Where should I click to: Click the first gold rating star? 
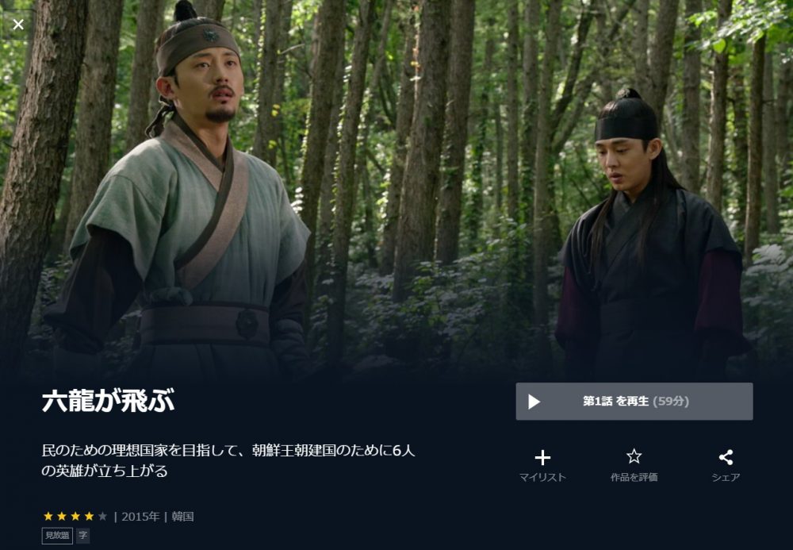click(x=48, y=516)
